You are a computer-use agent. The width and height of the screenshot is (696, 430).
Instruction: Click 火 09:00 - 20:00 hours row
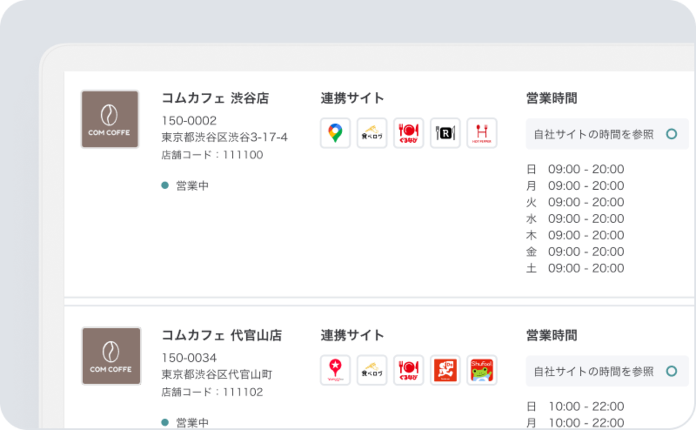575,202
